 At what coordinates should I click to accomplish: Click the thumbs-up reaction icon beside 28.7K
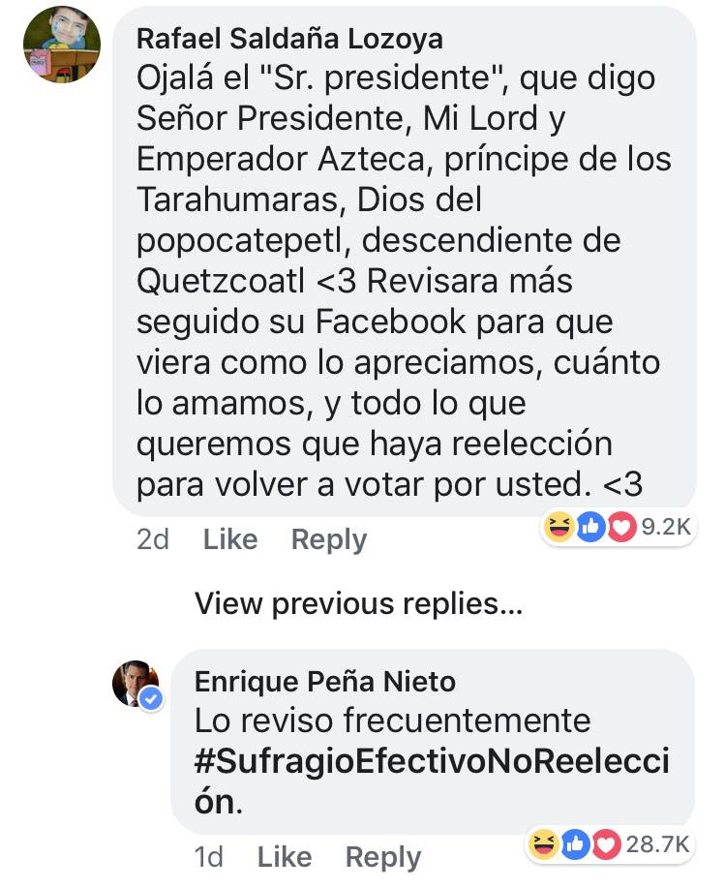(x=575, y=843)
